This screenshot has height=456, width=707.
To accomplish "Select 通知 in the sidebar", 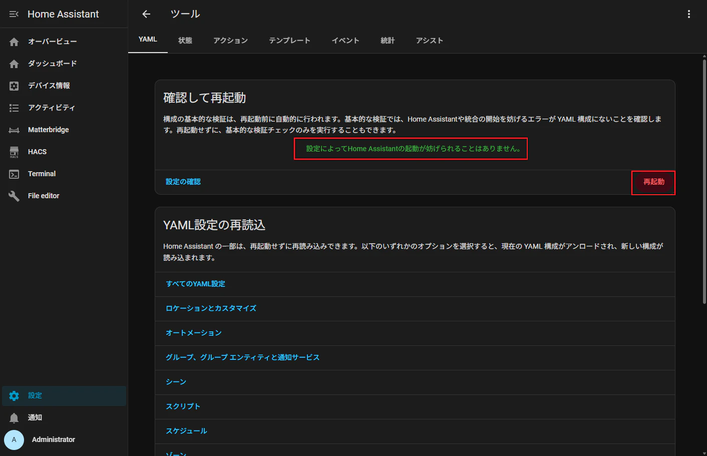I will 64,418.
